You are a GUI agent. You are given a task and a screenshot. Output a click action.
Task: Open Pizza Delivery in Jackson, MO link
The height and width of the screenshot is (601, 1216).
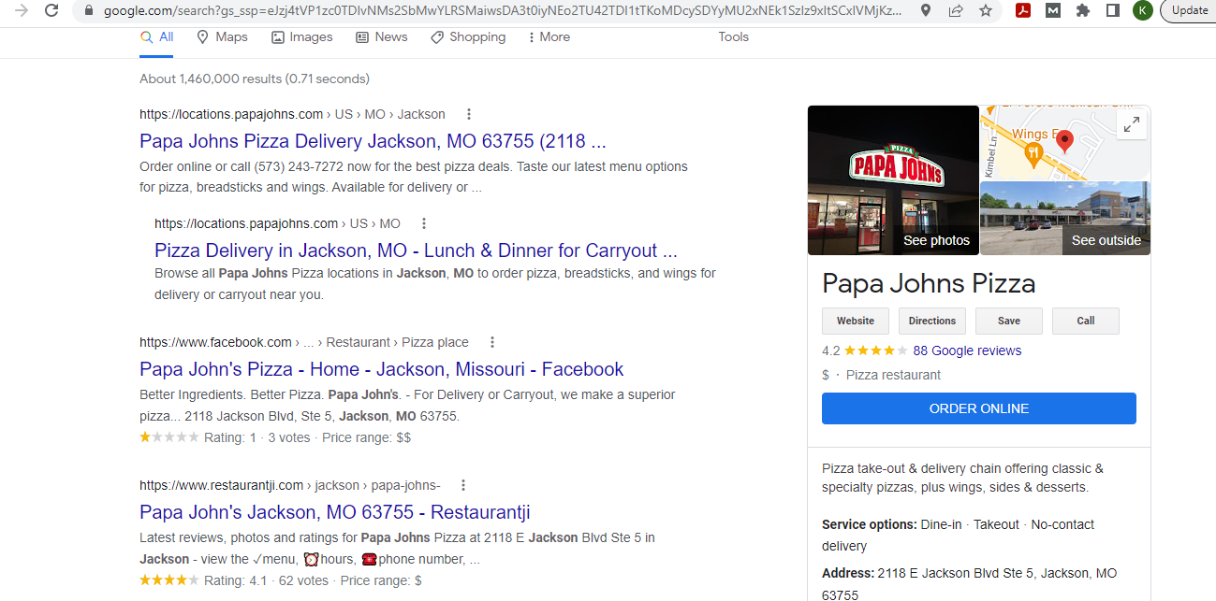[416, 250]
